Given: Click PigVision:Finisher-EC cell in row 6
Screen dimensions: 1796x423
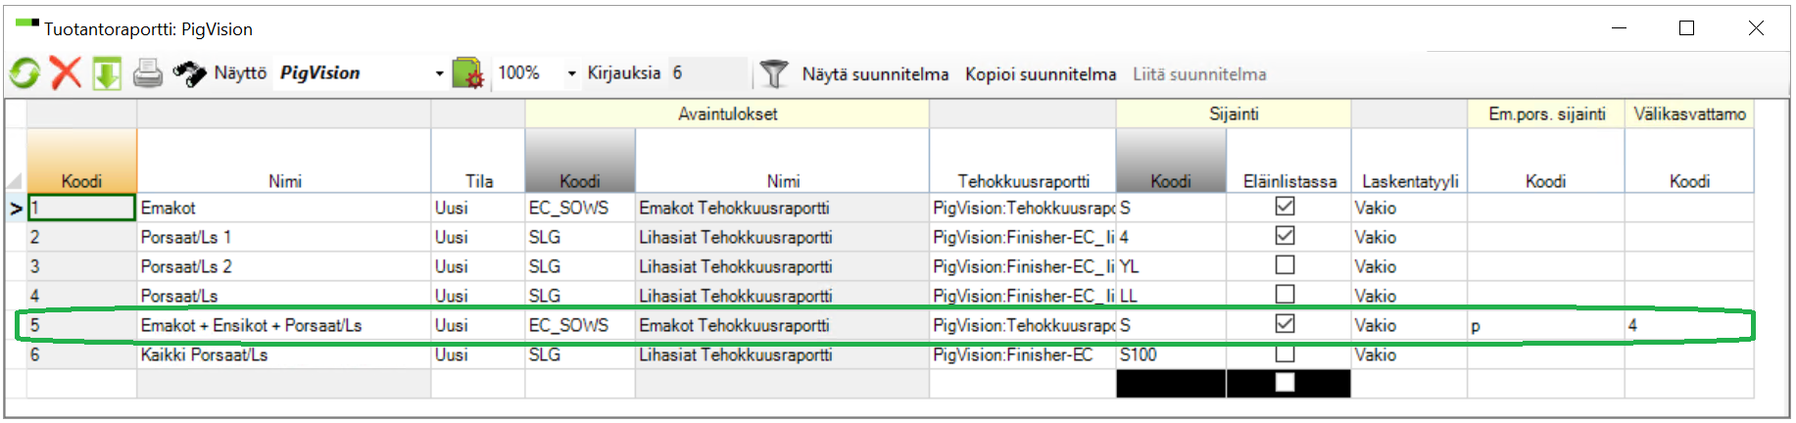Looking at the screenshot, I should [x=1023, y=354].
